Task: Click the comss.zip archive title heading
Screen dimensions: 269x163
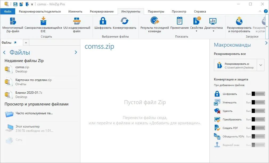Action: (x=99, y=46)
